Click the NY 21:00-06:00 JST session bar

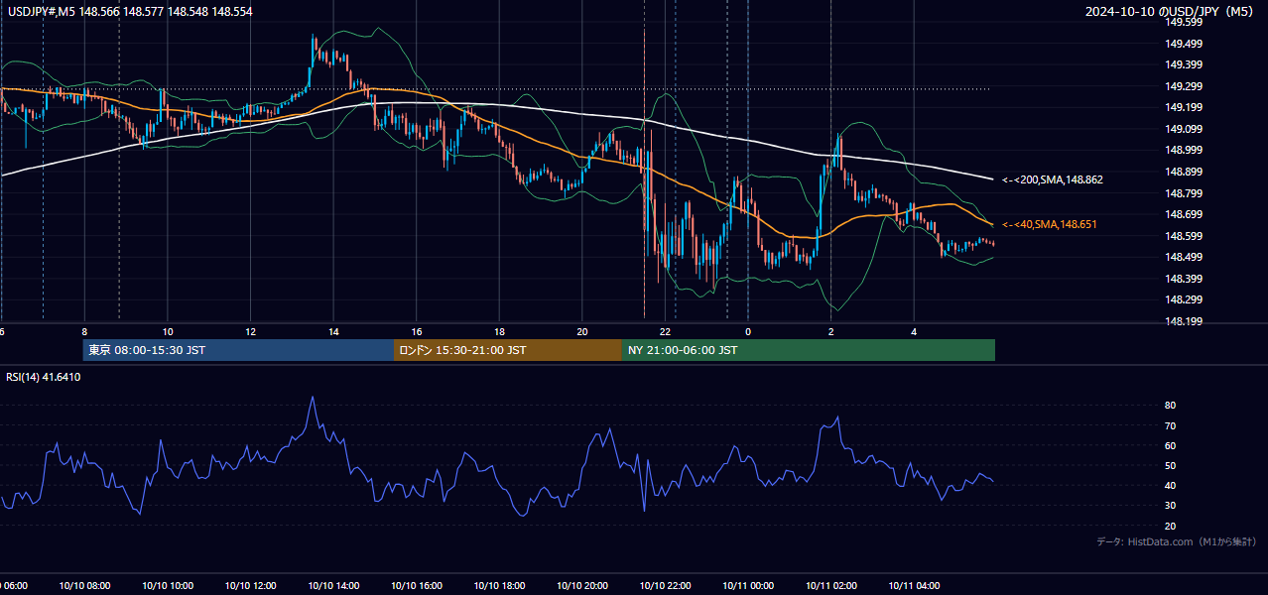pyautogui.click(x=809, y=350)
